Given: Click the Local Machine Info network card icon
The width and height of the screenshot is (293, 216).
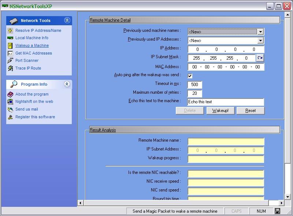Looking at the screenshot, I should pos(10,38).
